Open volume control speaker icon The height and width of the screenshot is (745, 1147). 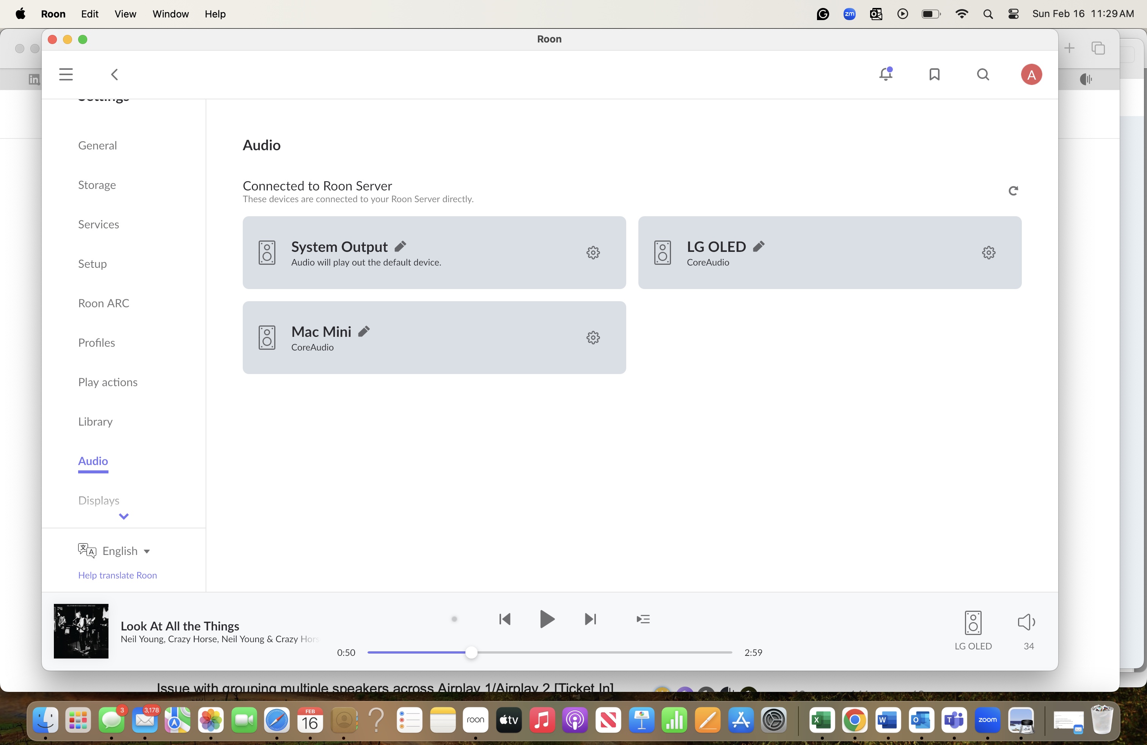pos(1026,622)
